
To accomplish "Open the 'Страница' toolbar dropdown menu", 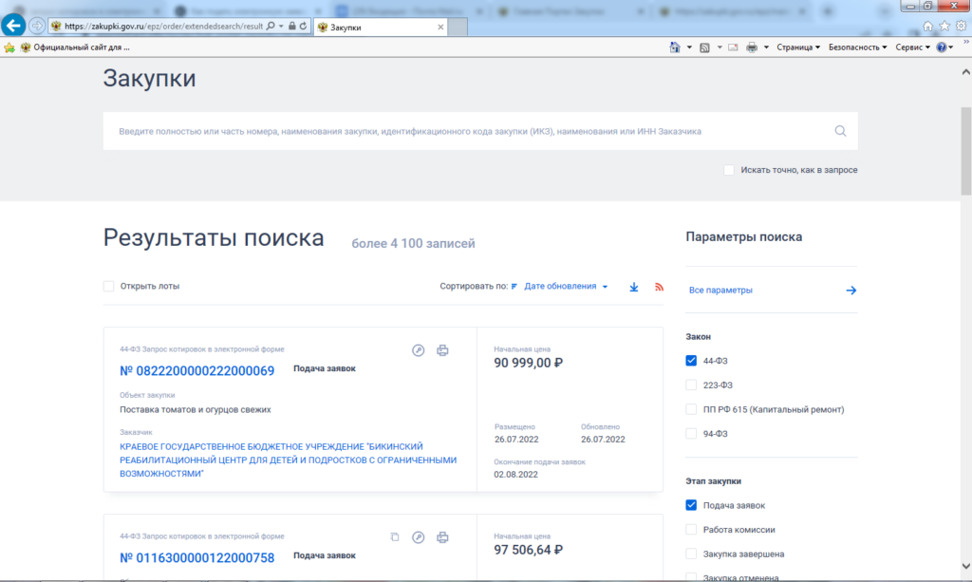I will 797,47.
